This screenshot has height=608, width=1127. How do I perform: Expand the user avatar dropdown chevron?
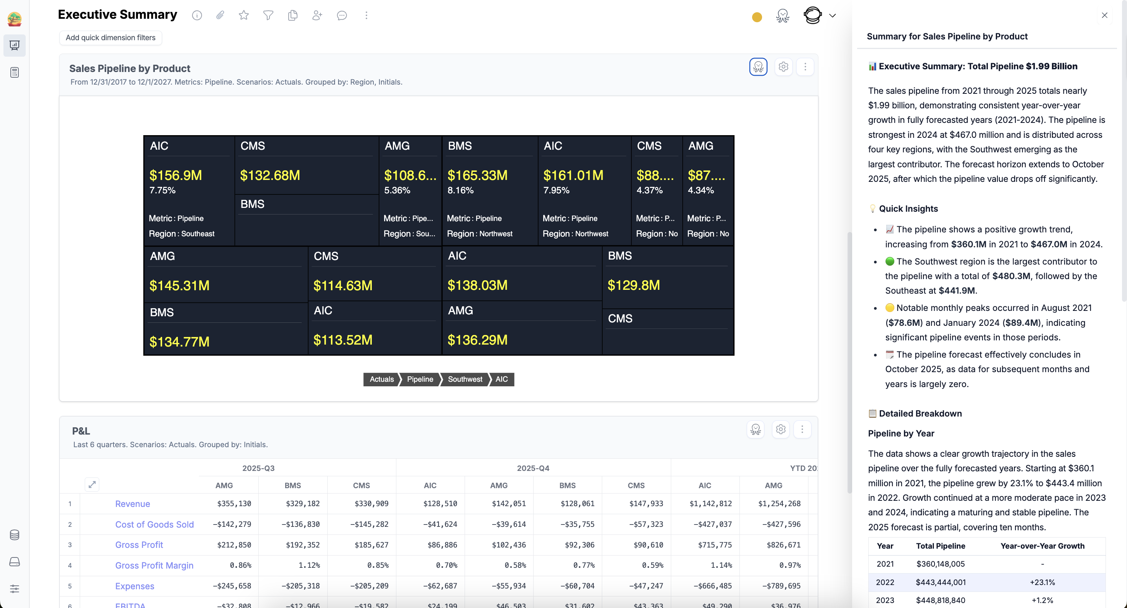click(x=833, y=16)
